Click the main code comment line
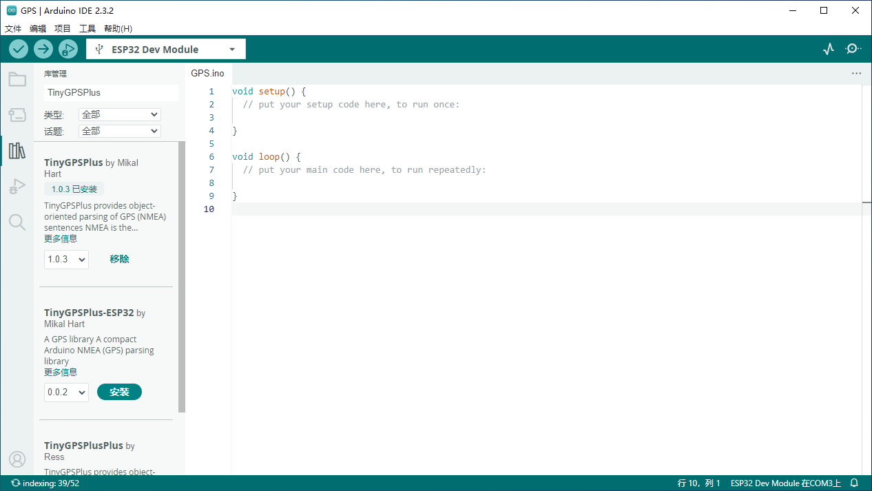 [364, 169]
